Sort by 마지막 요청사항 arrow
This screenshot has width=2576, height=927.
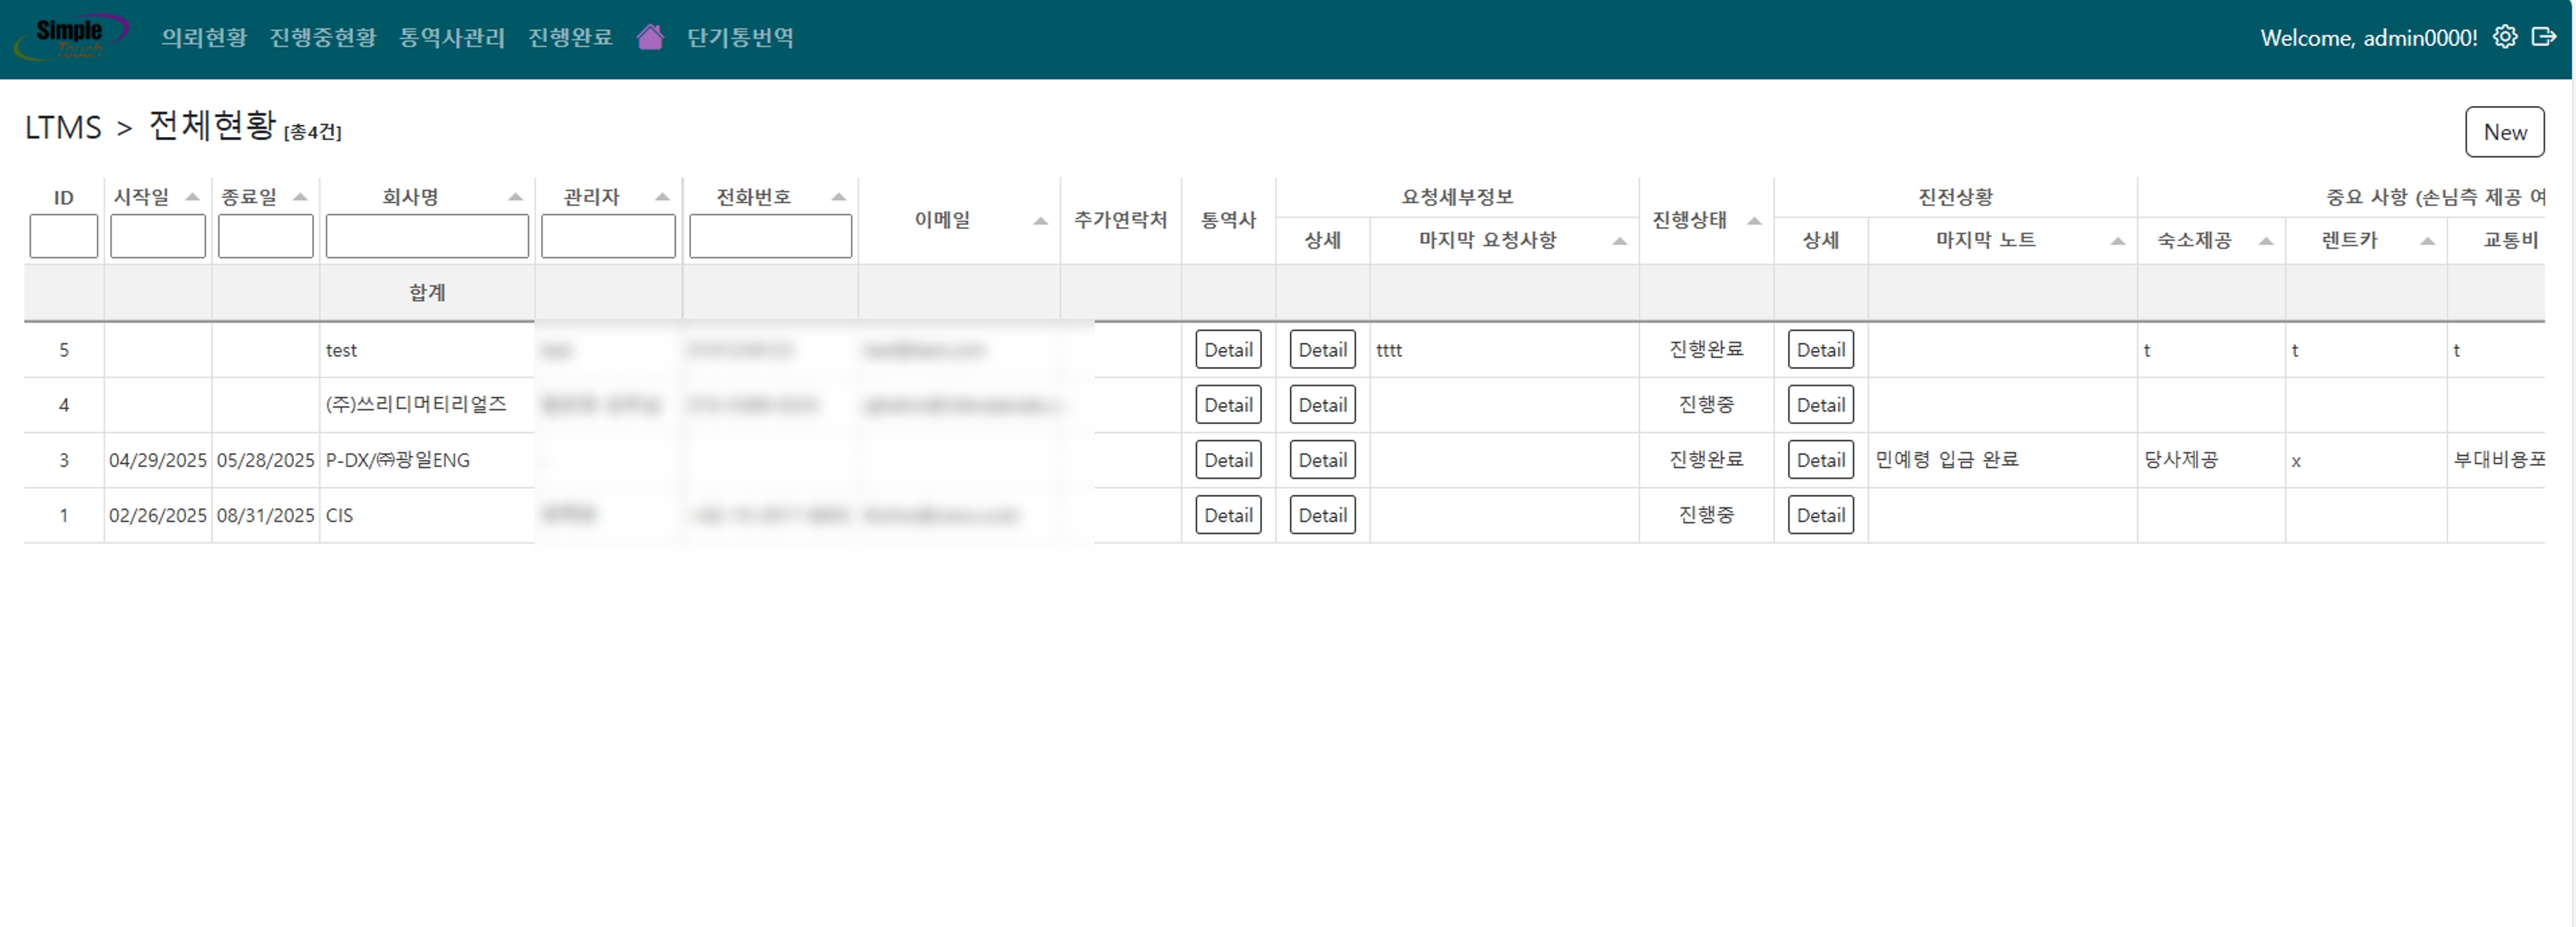(1619, 241)
